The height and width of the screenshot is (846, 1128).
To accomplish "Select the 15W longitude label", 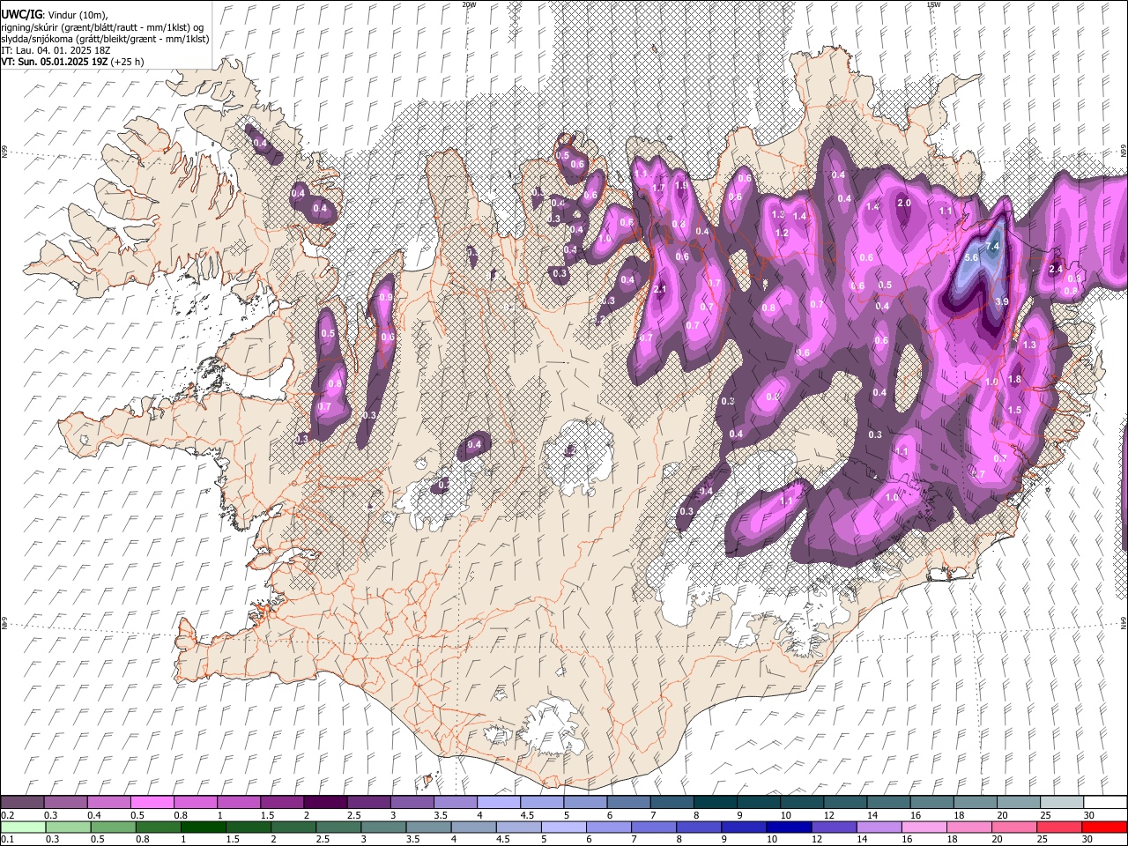I will pyautogui.click(x=931, y=4).
